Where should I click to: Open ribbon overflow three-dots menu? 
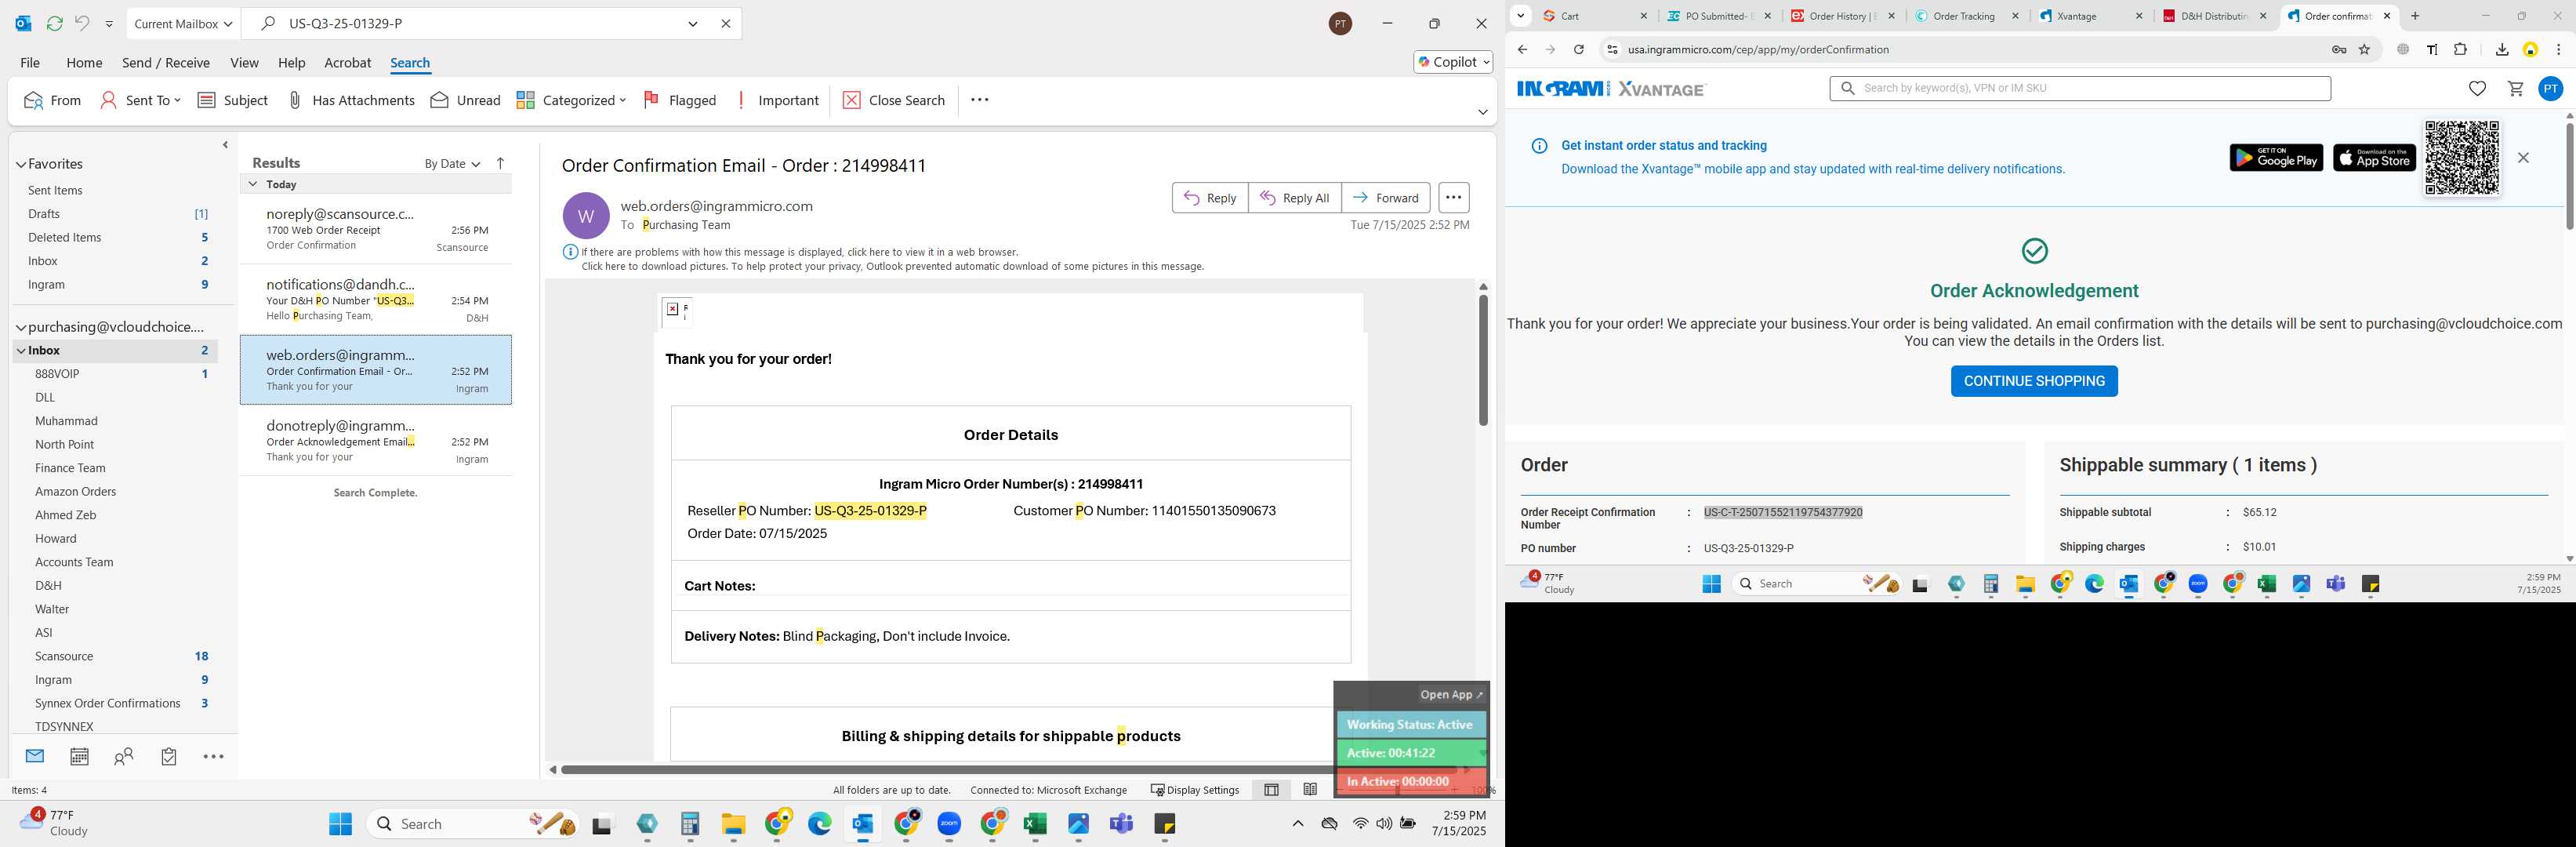(979, 100)
